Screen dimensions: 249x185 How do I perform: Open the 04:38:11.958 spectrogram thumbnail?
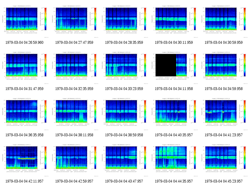[74, 114]
